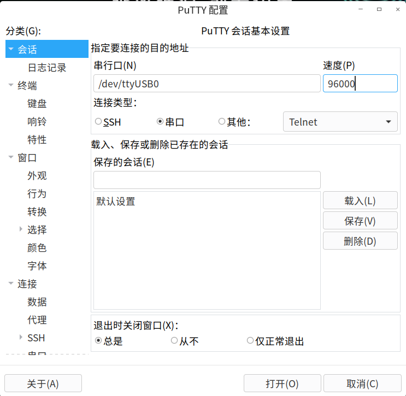Click the 保存(V) button
This screenshot has width=406, height=396.
click(360, 221)
